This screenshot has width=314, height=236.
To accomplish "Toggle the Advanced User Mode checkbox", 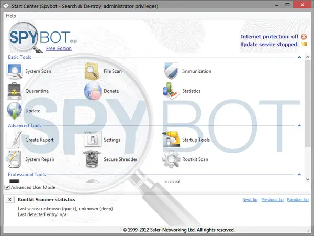I will [x=7, y=187].
